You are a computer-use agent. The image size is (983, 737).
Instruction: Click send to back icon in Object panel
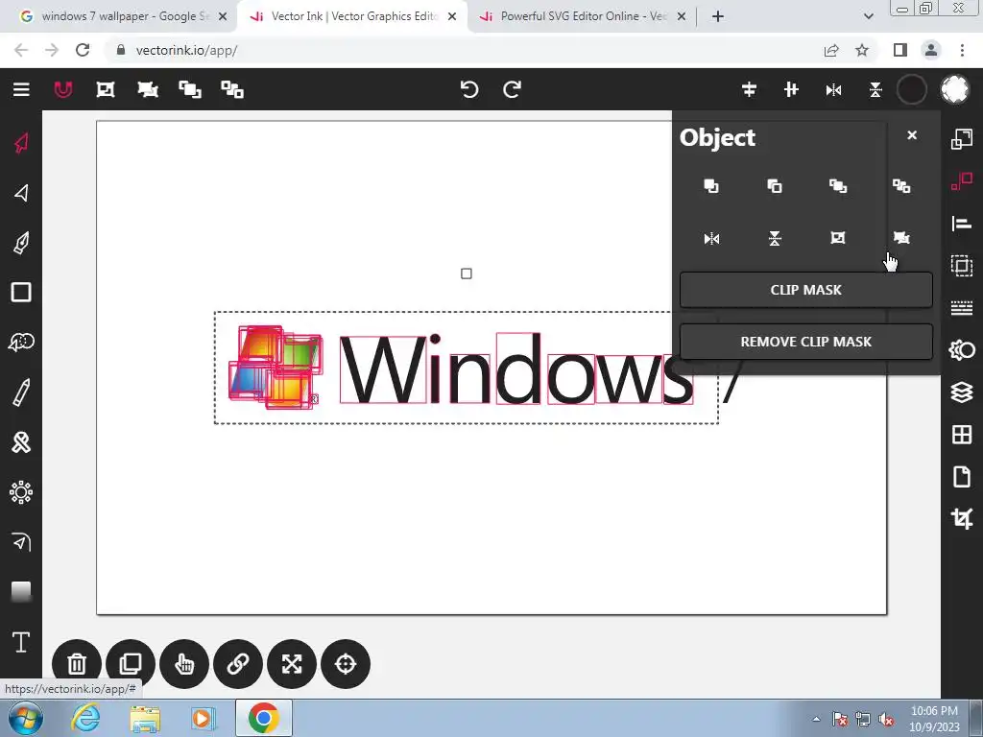pyautogui.click(x=775, y=186)
